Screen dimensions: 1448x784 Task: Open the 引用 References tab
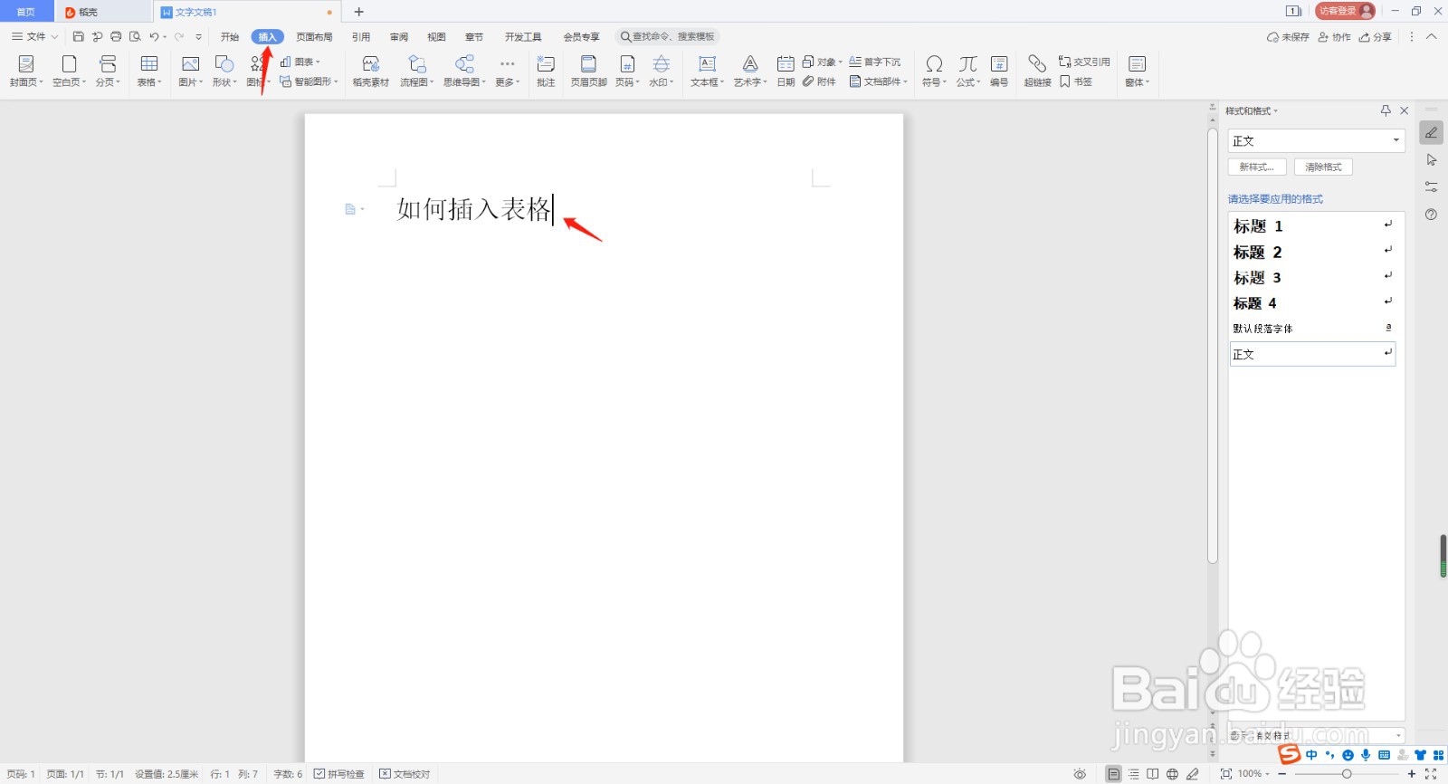(x=361, y=37)
